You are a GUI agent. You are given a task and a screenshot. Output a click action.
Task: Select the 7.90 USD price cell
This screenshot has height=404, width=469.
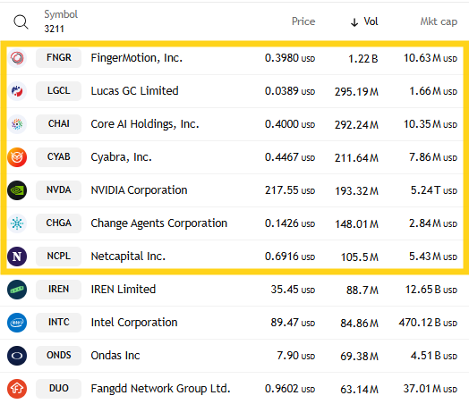point(296,356)
